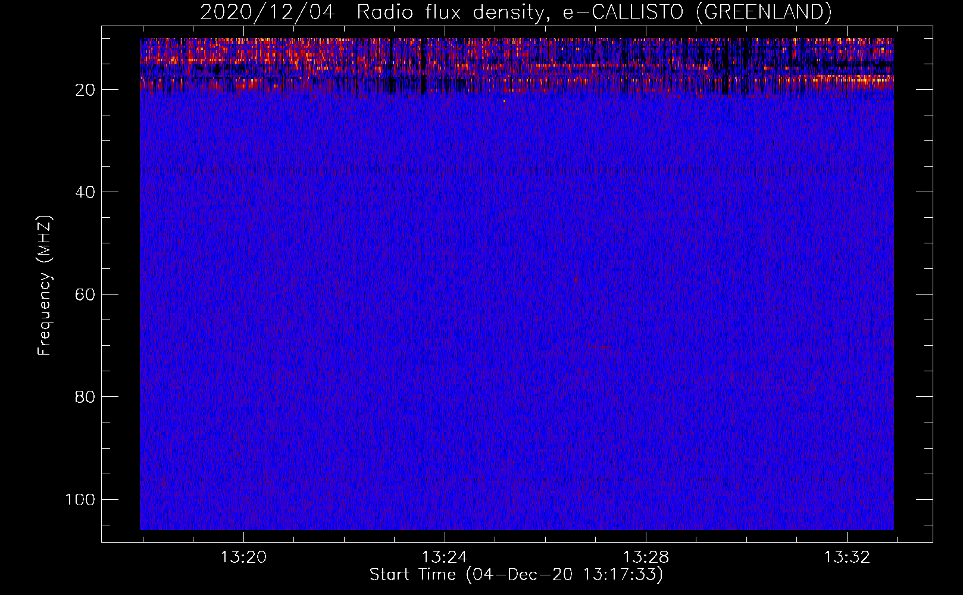
Task: Select the 60 MHz frequency label
Action: coord(85,295)
